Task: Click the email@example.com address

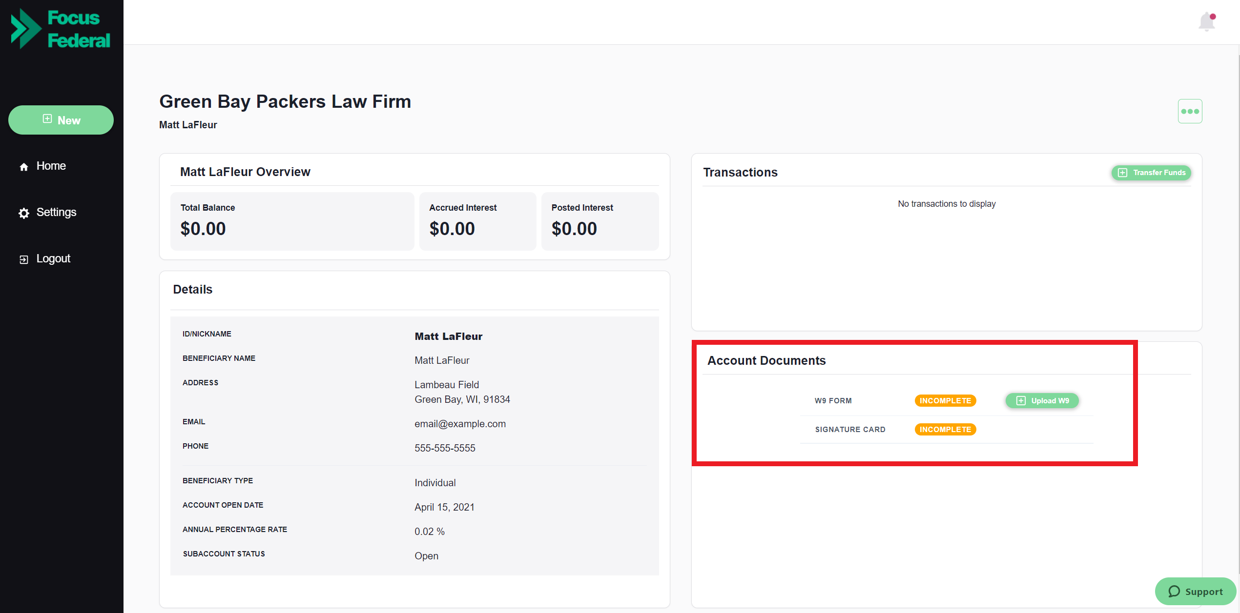Action: point(460,424)
